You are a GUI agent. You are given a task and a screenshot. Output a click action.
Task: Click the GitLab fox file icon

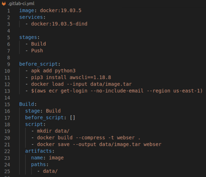tap(4, 3)
